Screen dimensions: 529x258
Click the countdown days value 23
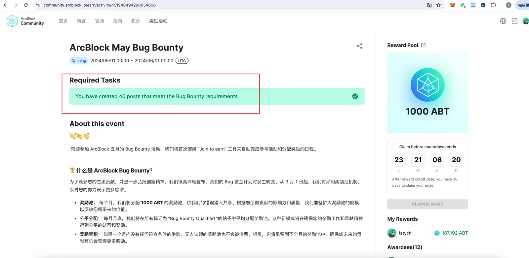point(399,160)
